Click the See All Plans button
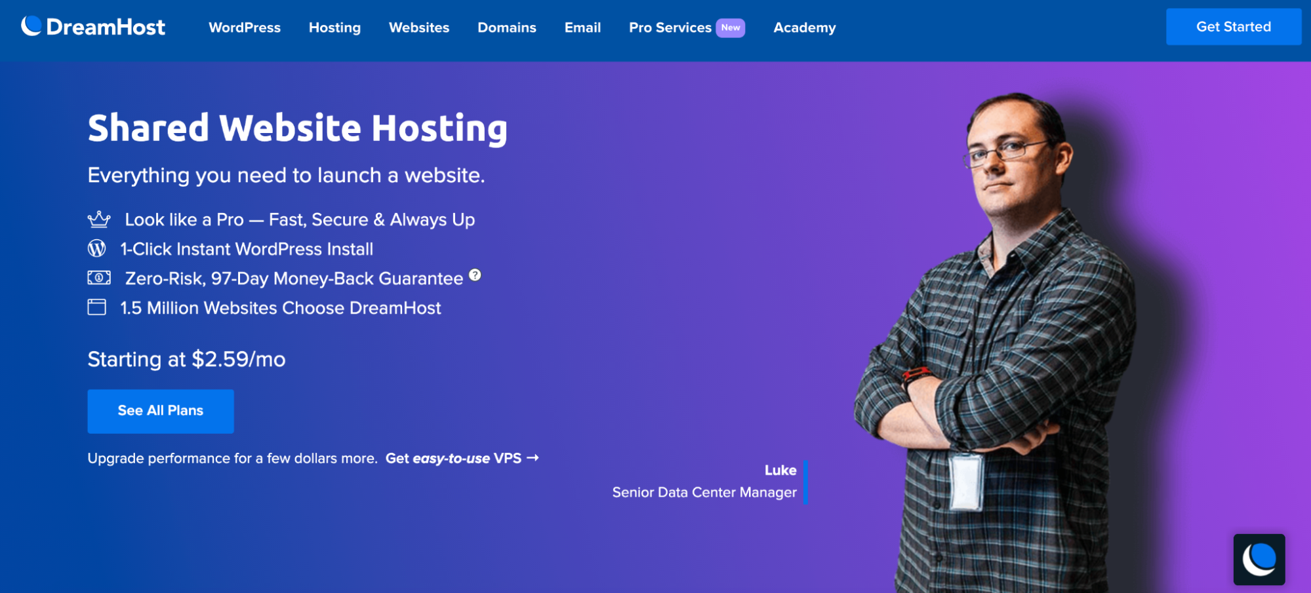This screenshot has width=1311, height=593. tap(161, 411)
